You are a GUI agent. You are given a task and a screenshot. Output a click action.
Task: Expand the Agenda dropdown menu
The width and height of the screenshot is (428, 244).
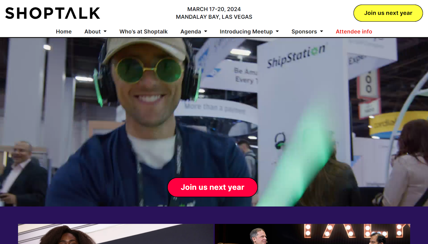[194, 32]
